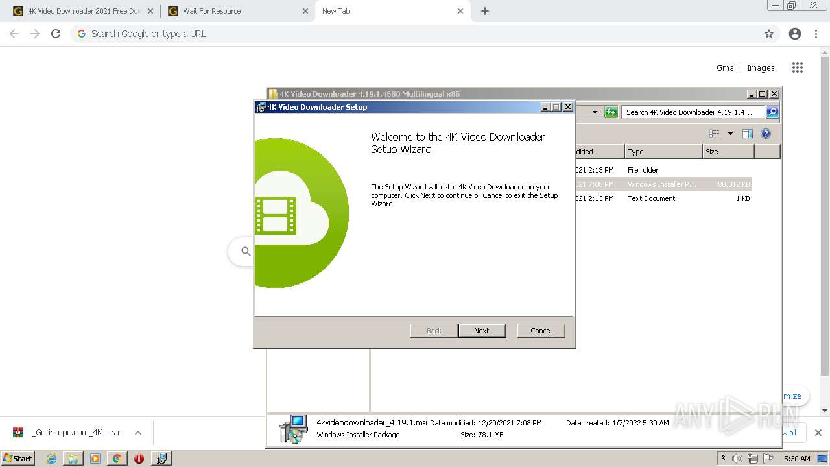830x467 pixels.
Task: Click the Explorer search magnifier icon
Action: [772, 112]
